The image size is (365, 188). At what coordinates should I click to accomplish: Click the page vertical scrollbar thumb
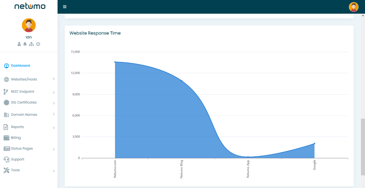point(363,147)
